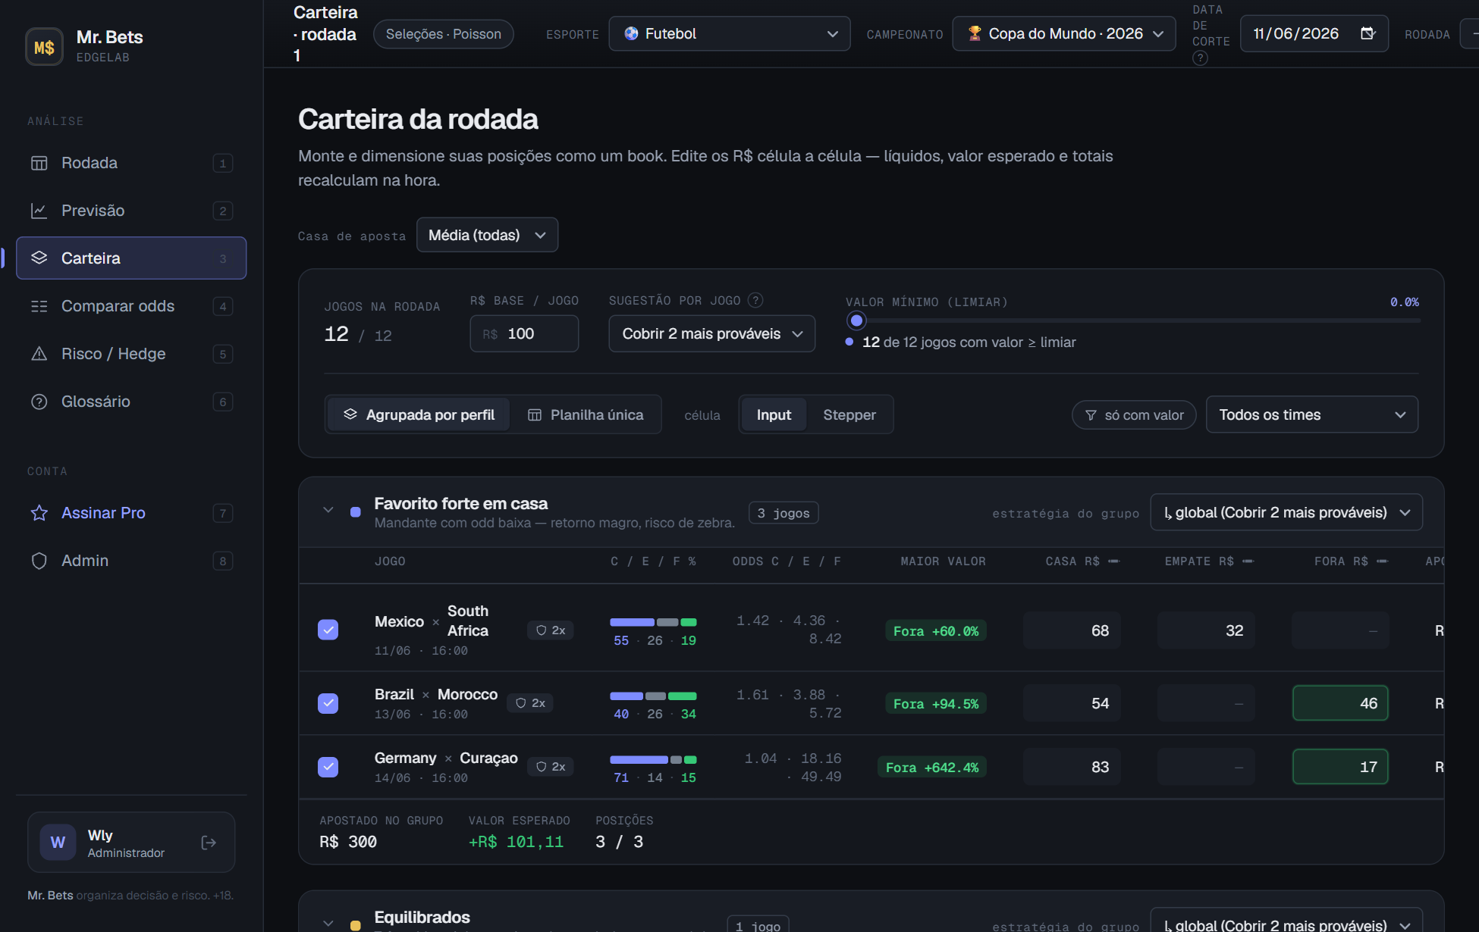Click the help icon under Data de corte

(1200, 58)
